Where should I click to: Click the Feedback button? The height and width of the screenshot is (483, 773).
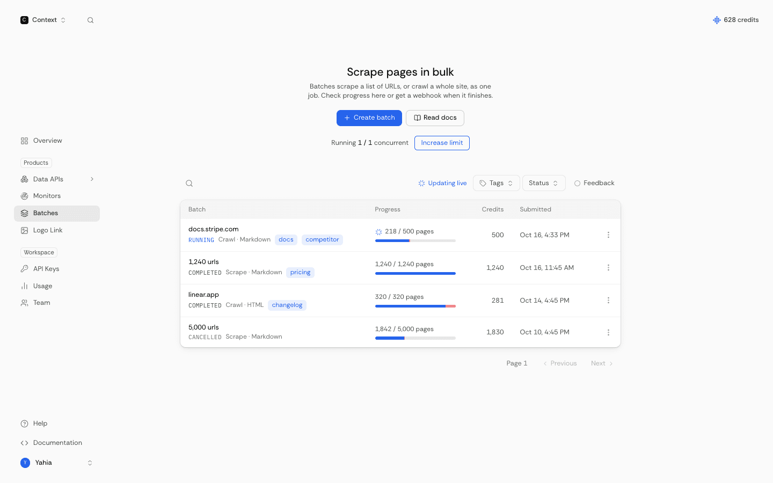[594, 184]
